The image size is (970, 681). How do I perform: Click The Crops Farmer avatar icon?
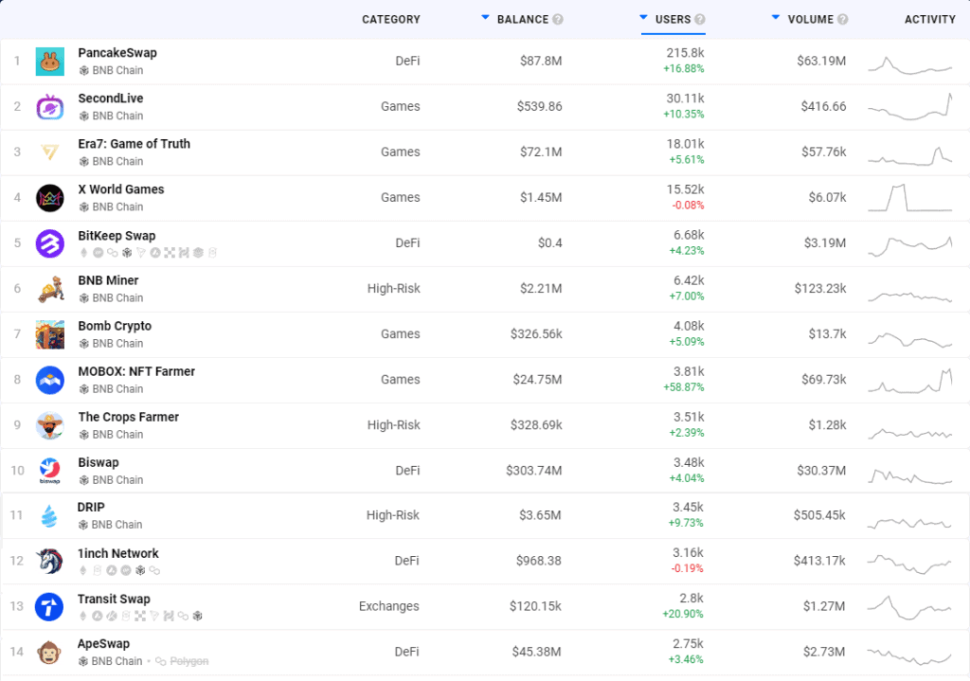point(50,425)
